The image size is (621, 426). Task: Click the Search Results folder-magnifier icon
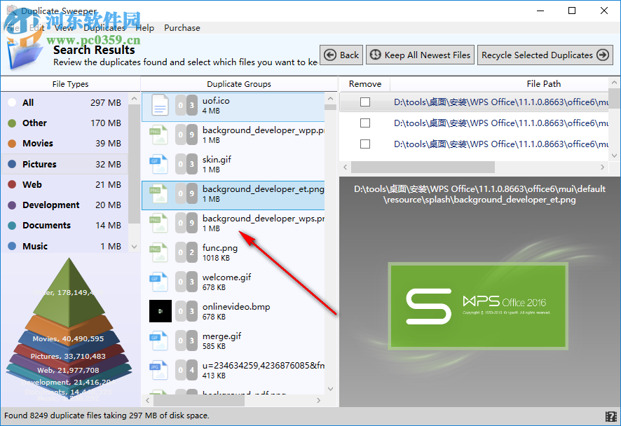[25, 53]
